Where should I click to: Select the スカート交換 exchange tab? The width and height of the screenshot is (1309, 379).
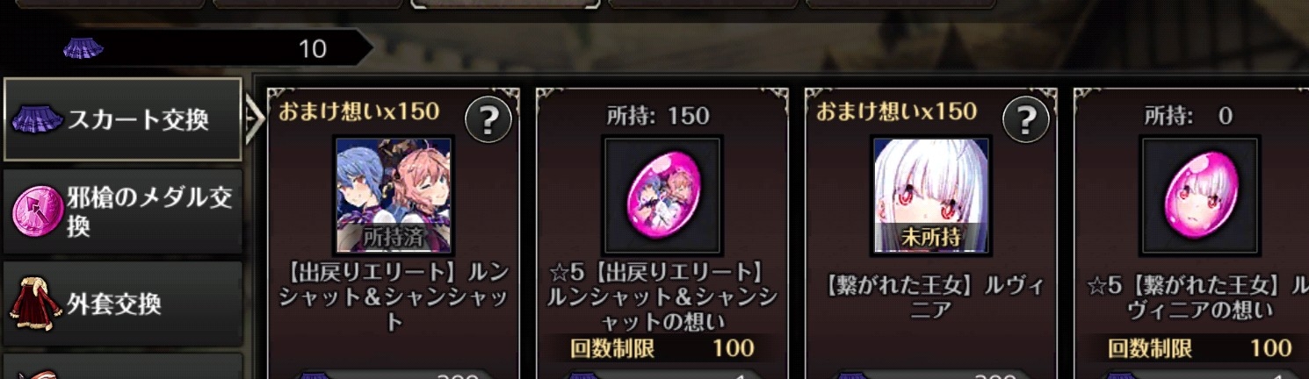122,119
